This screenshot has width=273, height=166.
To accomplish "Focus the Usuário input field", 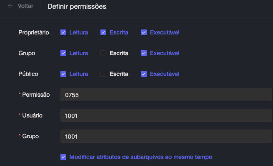I will point(166,115).
